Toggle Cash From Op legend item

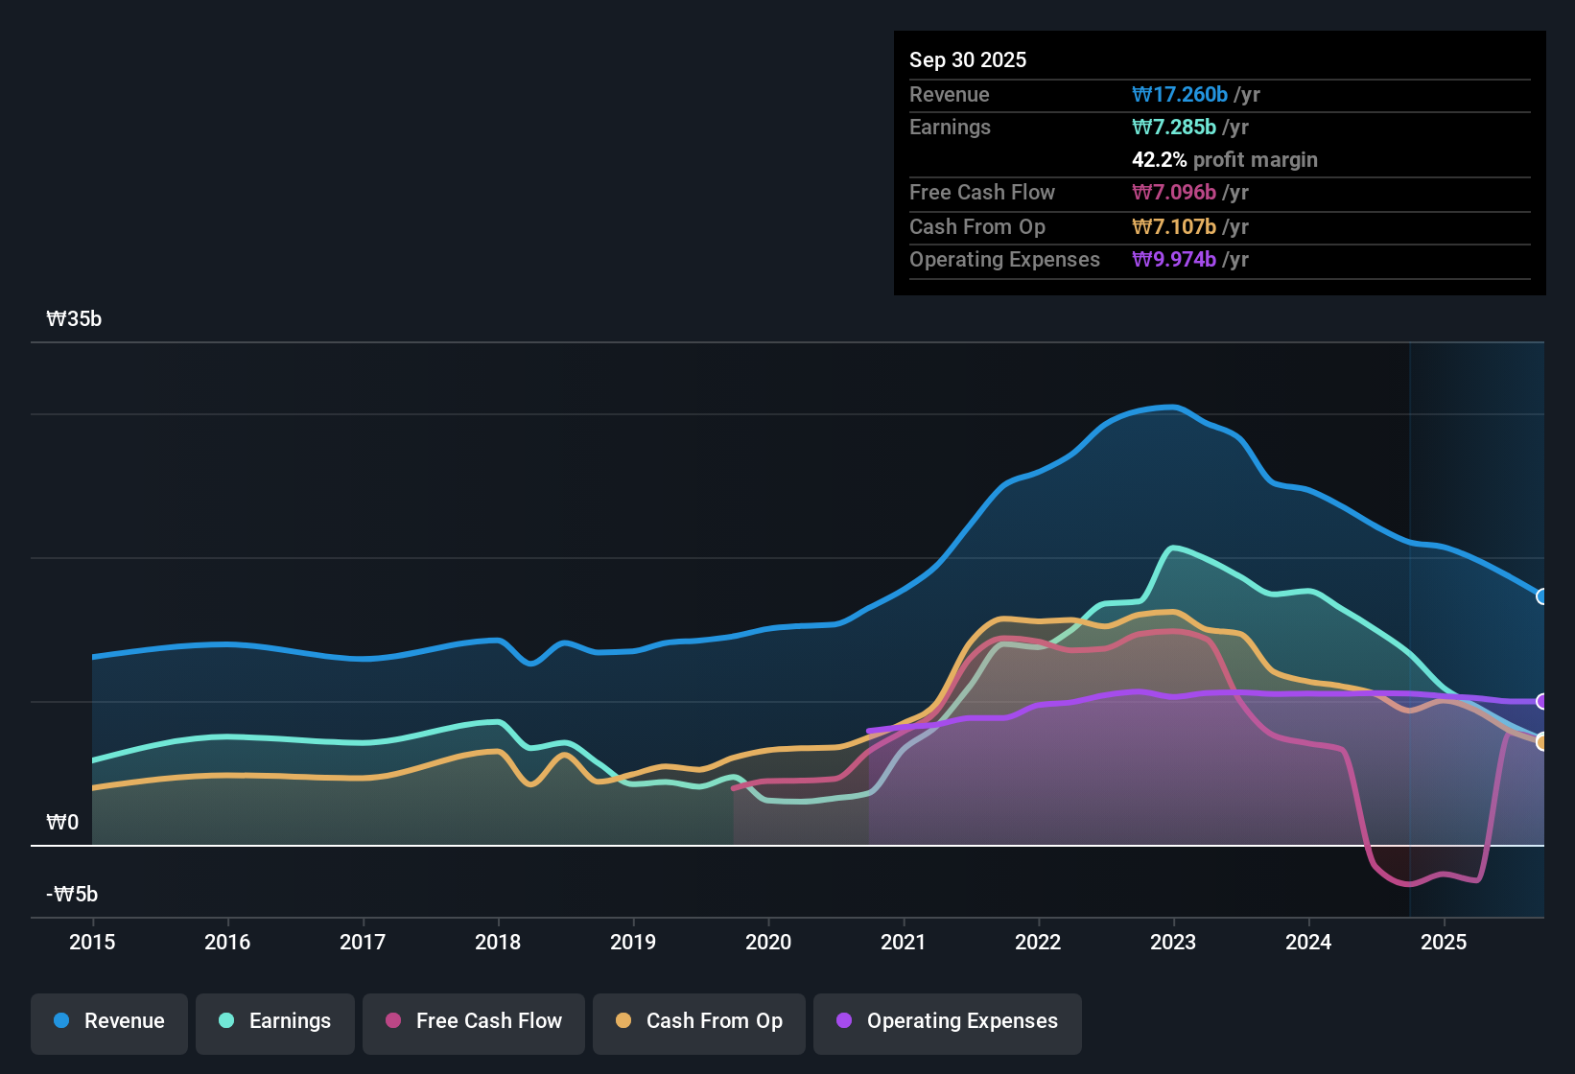click(699, 1021)
